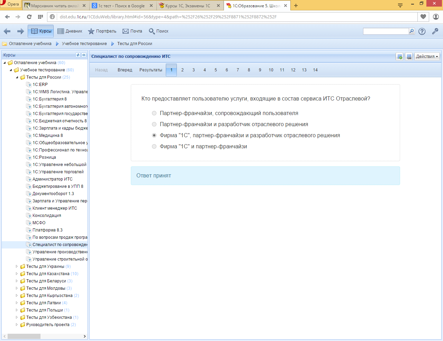This screenshot has width=443, height=341.
Task: Expand the Тесты для Беларуси node
Action: click(x=17, y=281)
